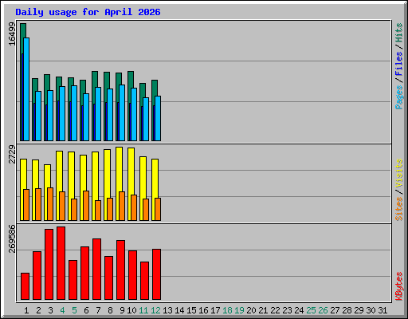The height and width of the screenshot is (319, 408).
Task: Click the 269586 KBytes axis value
Action: coord(12,238)
